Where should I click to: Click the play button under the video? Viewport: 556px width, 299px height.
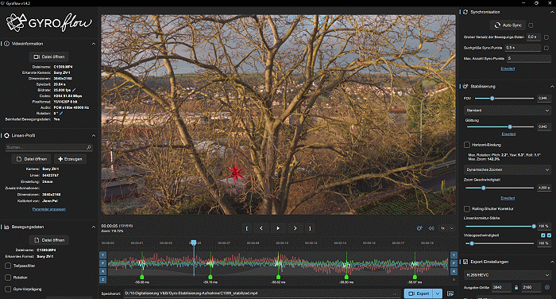pos(278,228)
